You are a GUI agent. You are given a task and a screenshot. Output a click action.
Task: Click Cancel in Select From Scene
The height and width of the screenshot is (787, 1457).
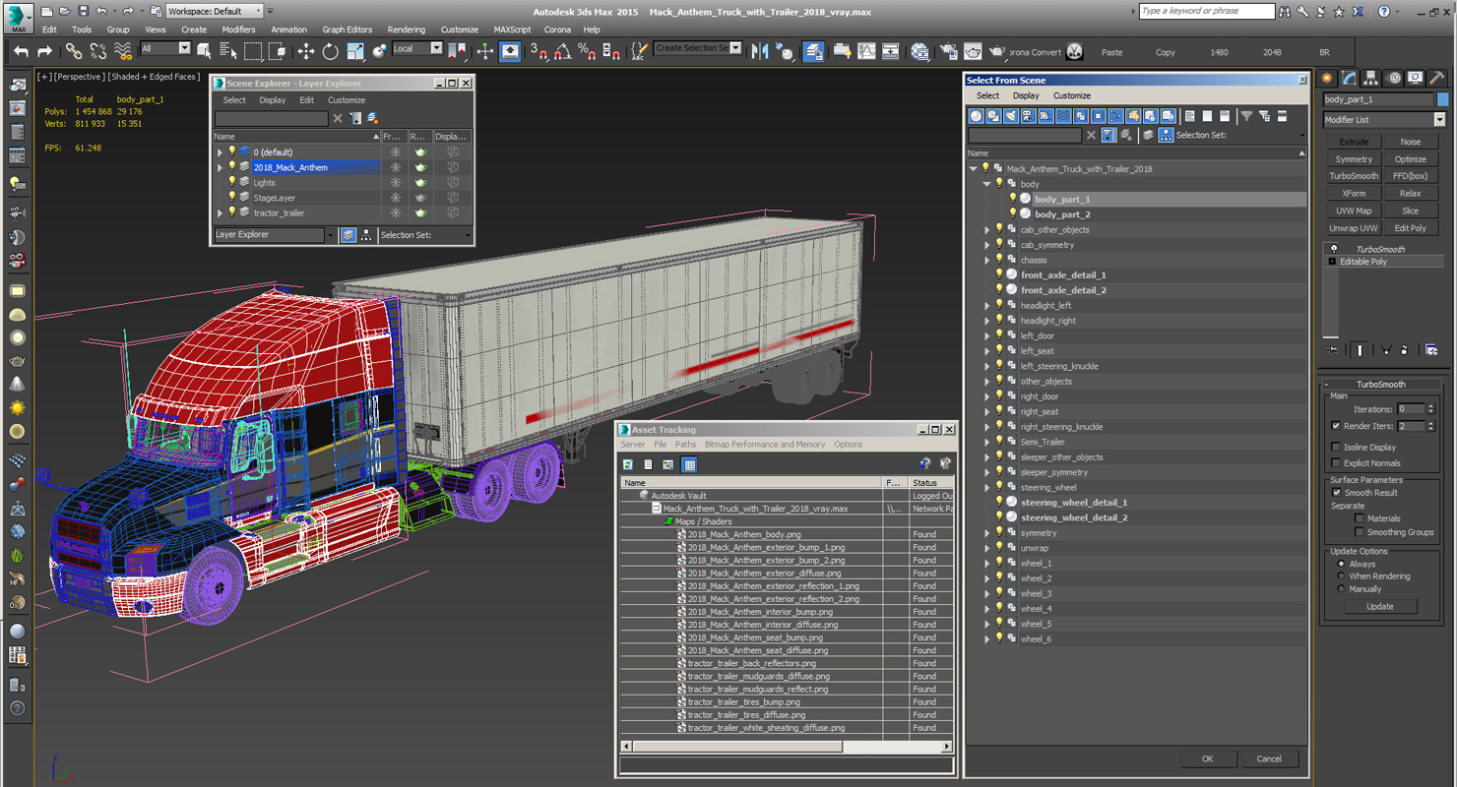pyautogui.click(x=1269, y=758)
